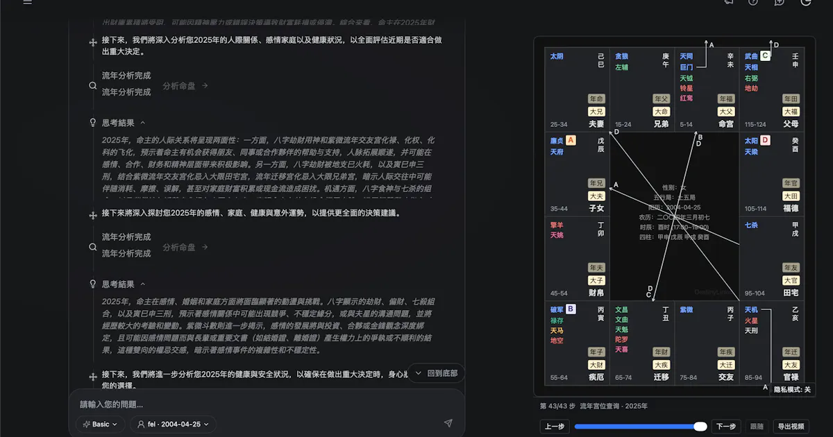The image size is (833, 437).
Task: Click the 文昌 star name
Action: pyautogui.click(x=621, y=309)
